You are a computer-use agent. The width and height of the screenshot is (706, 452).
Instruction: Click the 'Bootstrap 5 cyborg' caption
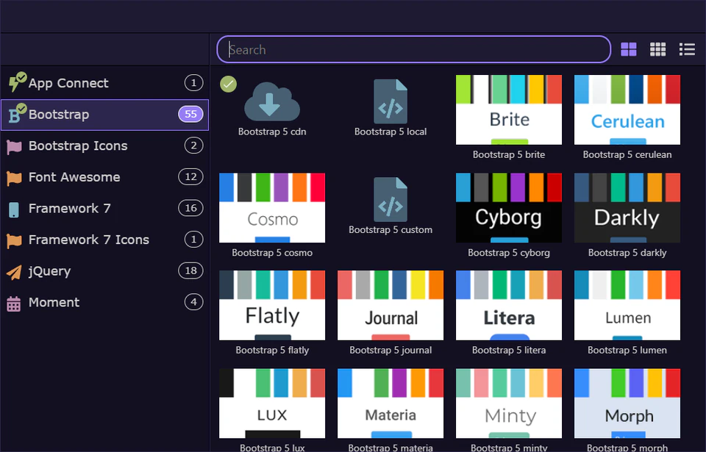point(509,253)
